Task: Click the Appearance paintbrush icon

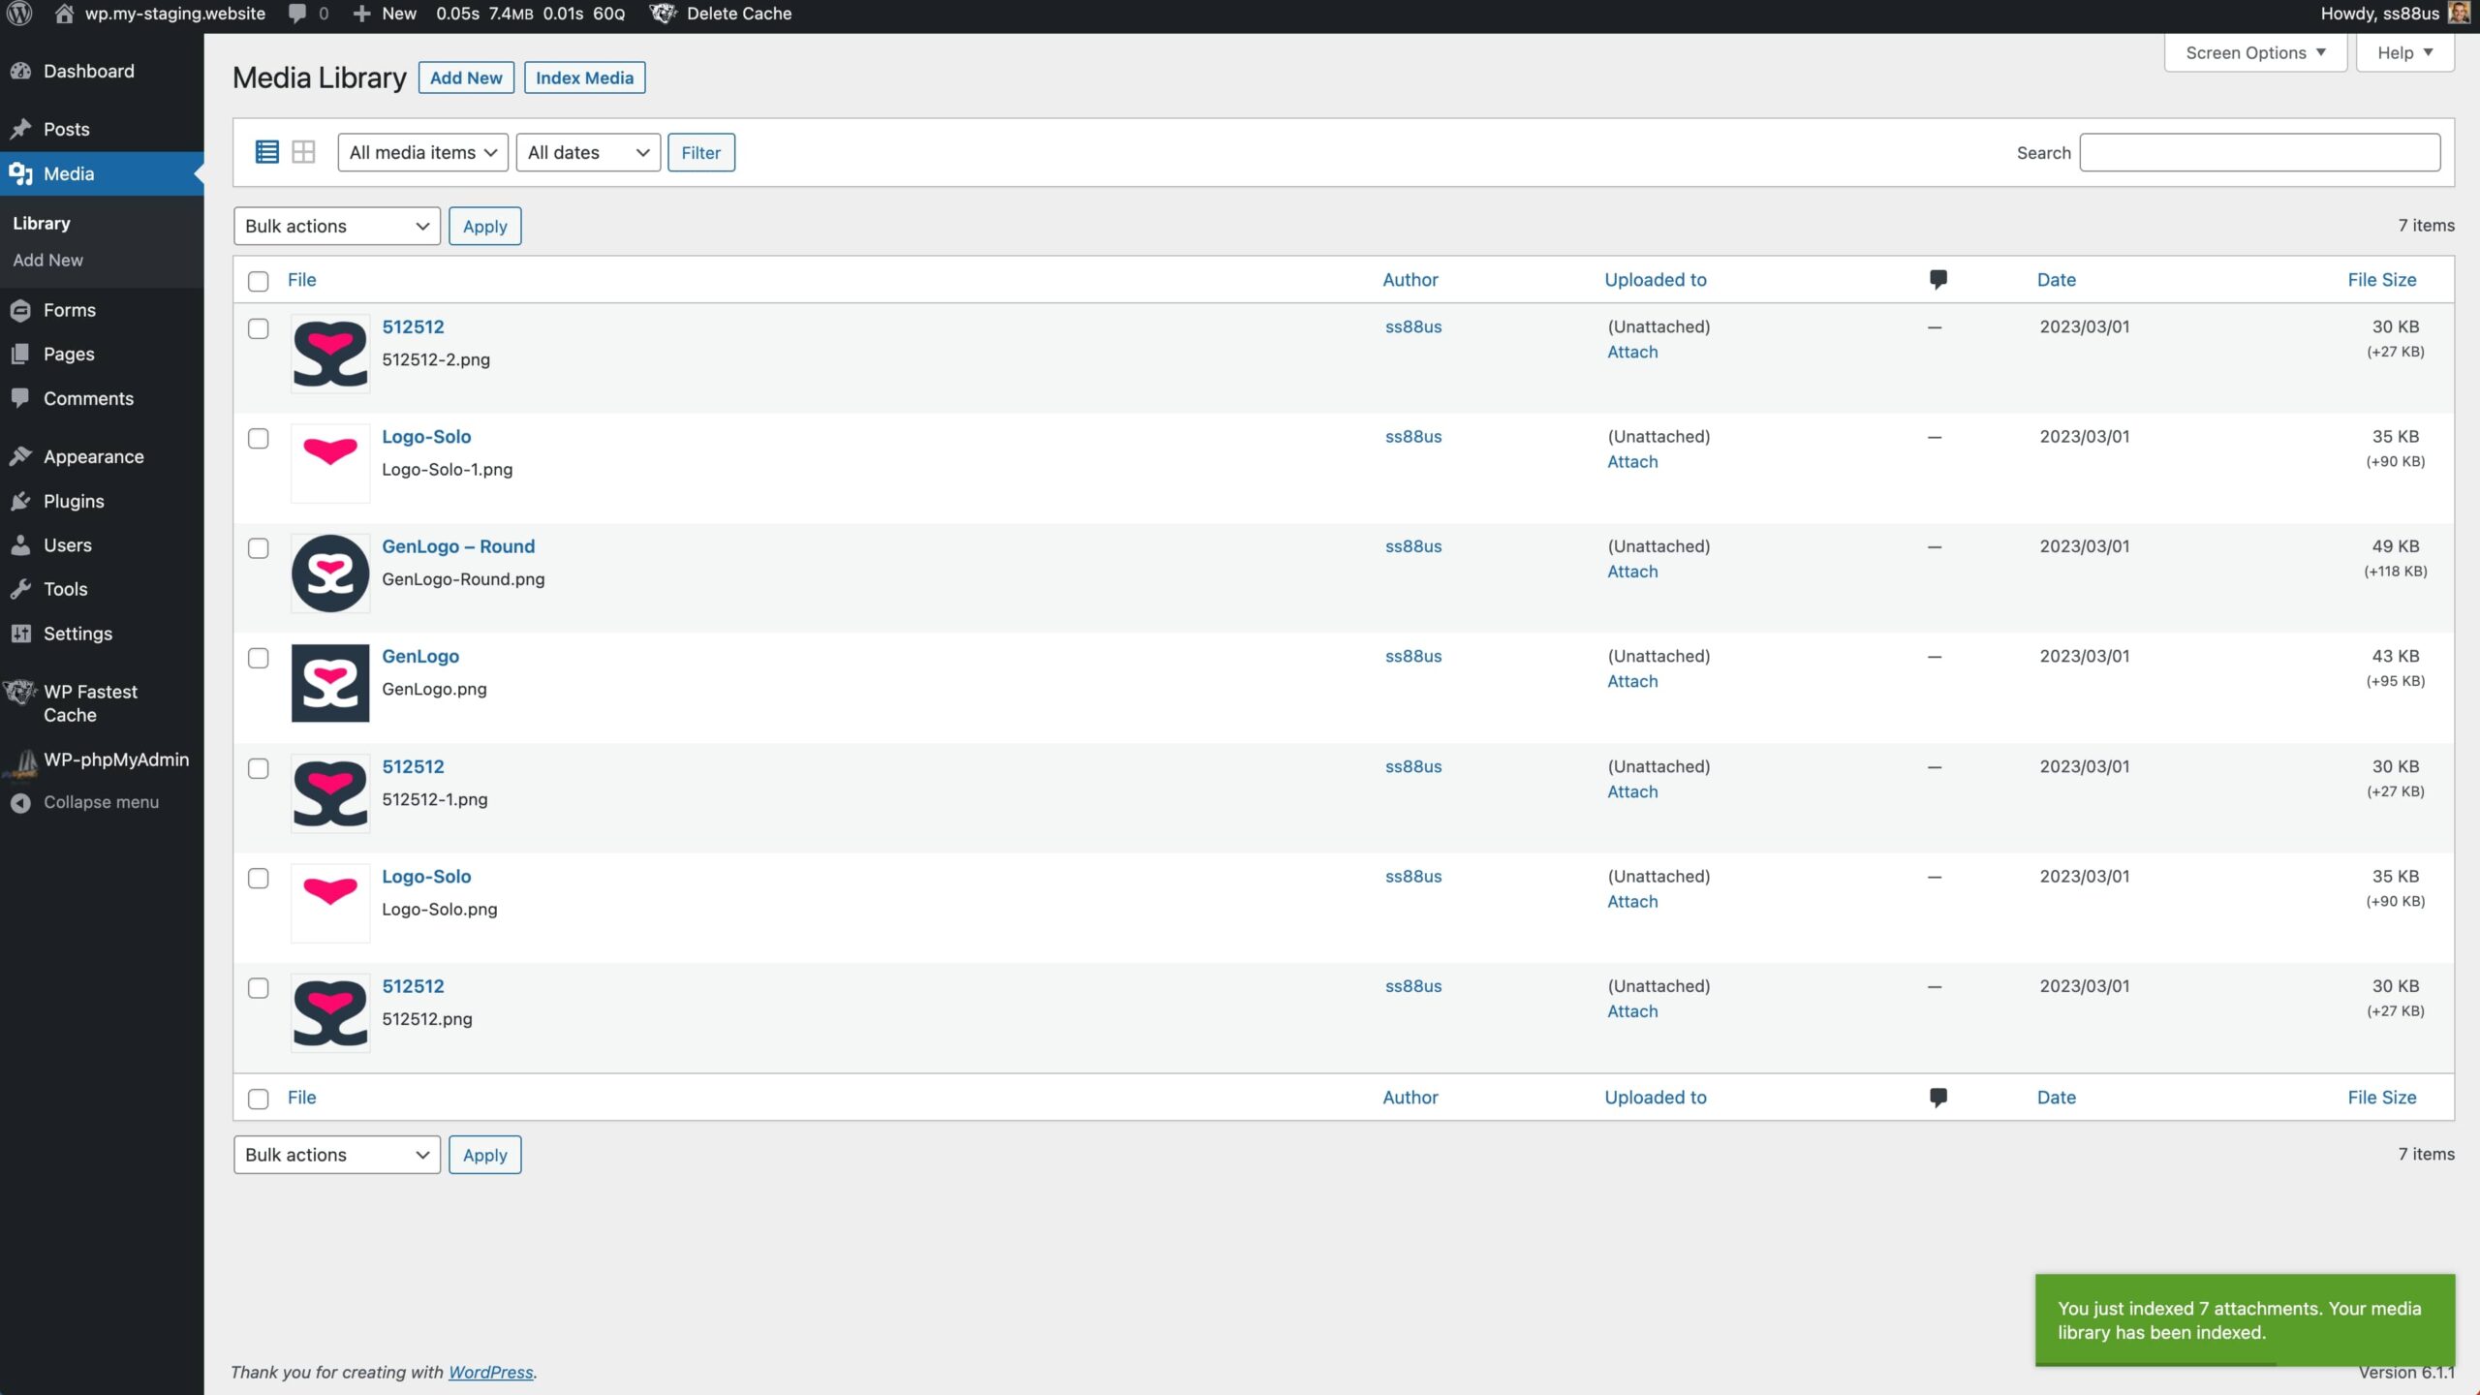Action: (20, 456)
